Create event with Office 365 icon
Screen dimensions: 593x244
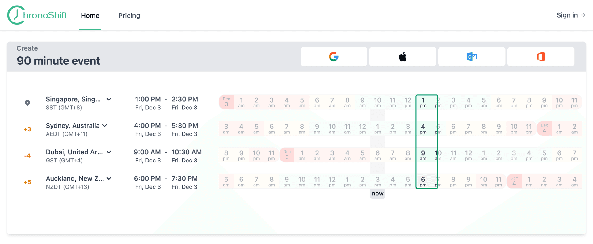point(541,57)
